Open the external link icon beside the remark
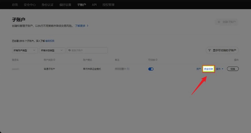Image resolution: width=251 pixels, height=133 pixels. tap(128, 69)
